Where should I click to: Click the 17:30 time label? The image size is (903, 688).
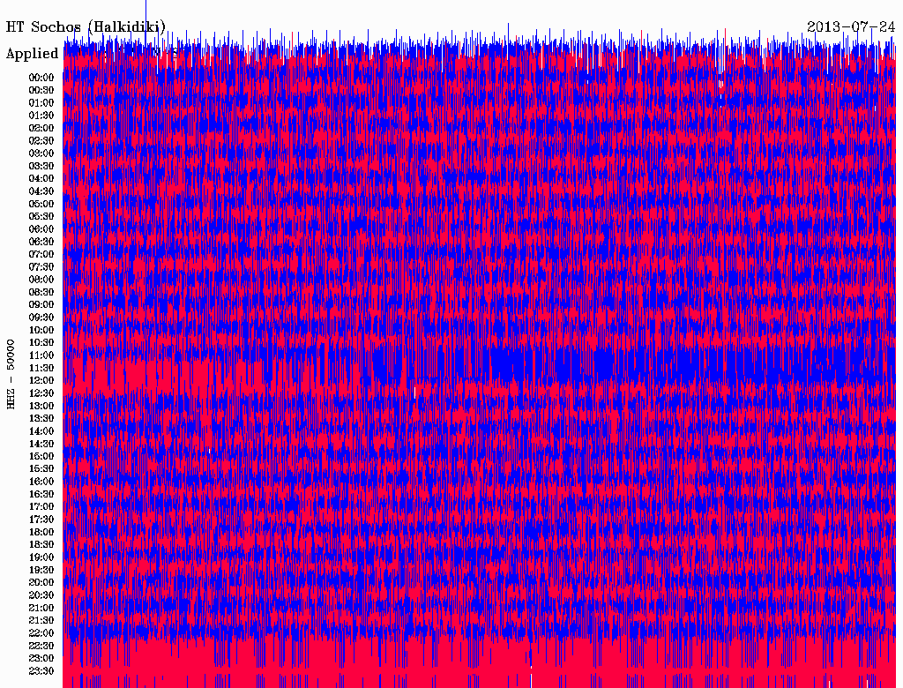[x=41, y=520]
